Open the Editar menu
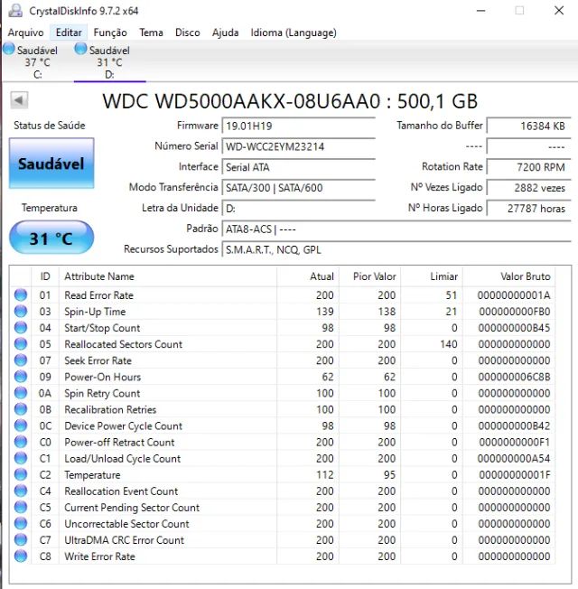 click(x=69, y=33)
